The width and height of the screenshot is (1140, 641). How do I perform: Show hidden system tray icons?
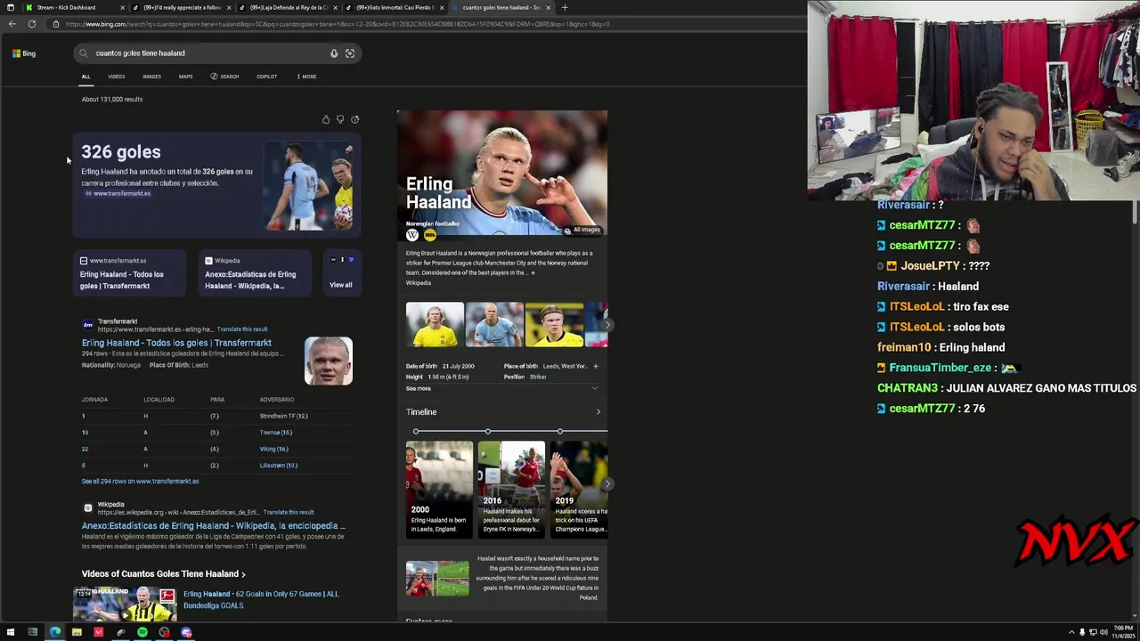[x=1071, y=633]
